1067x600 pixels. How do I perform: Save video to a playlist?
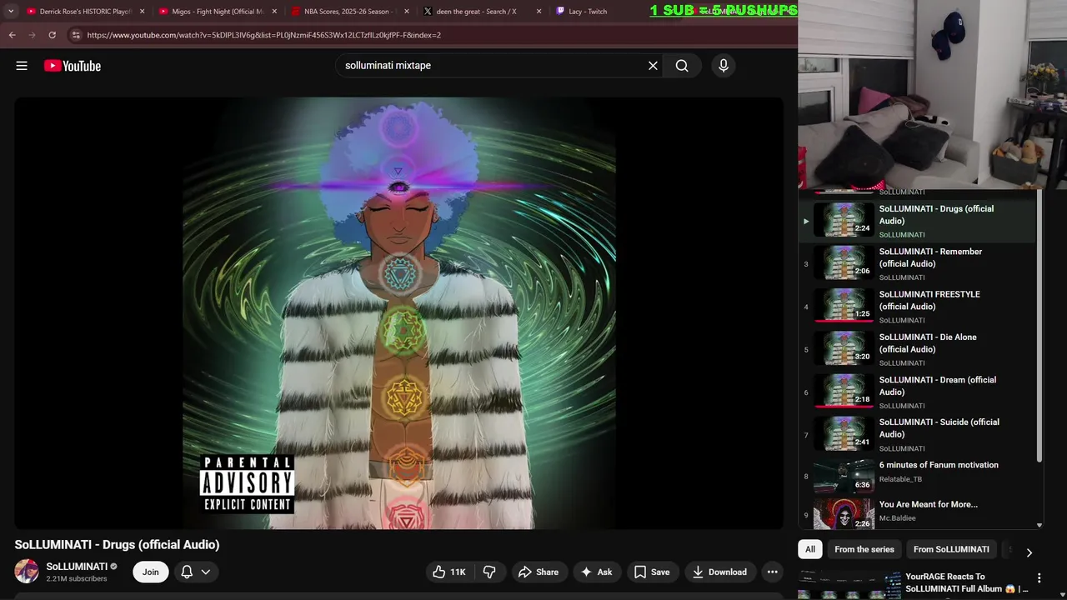click(x=652, y=572)
